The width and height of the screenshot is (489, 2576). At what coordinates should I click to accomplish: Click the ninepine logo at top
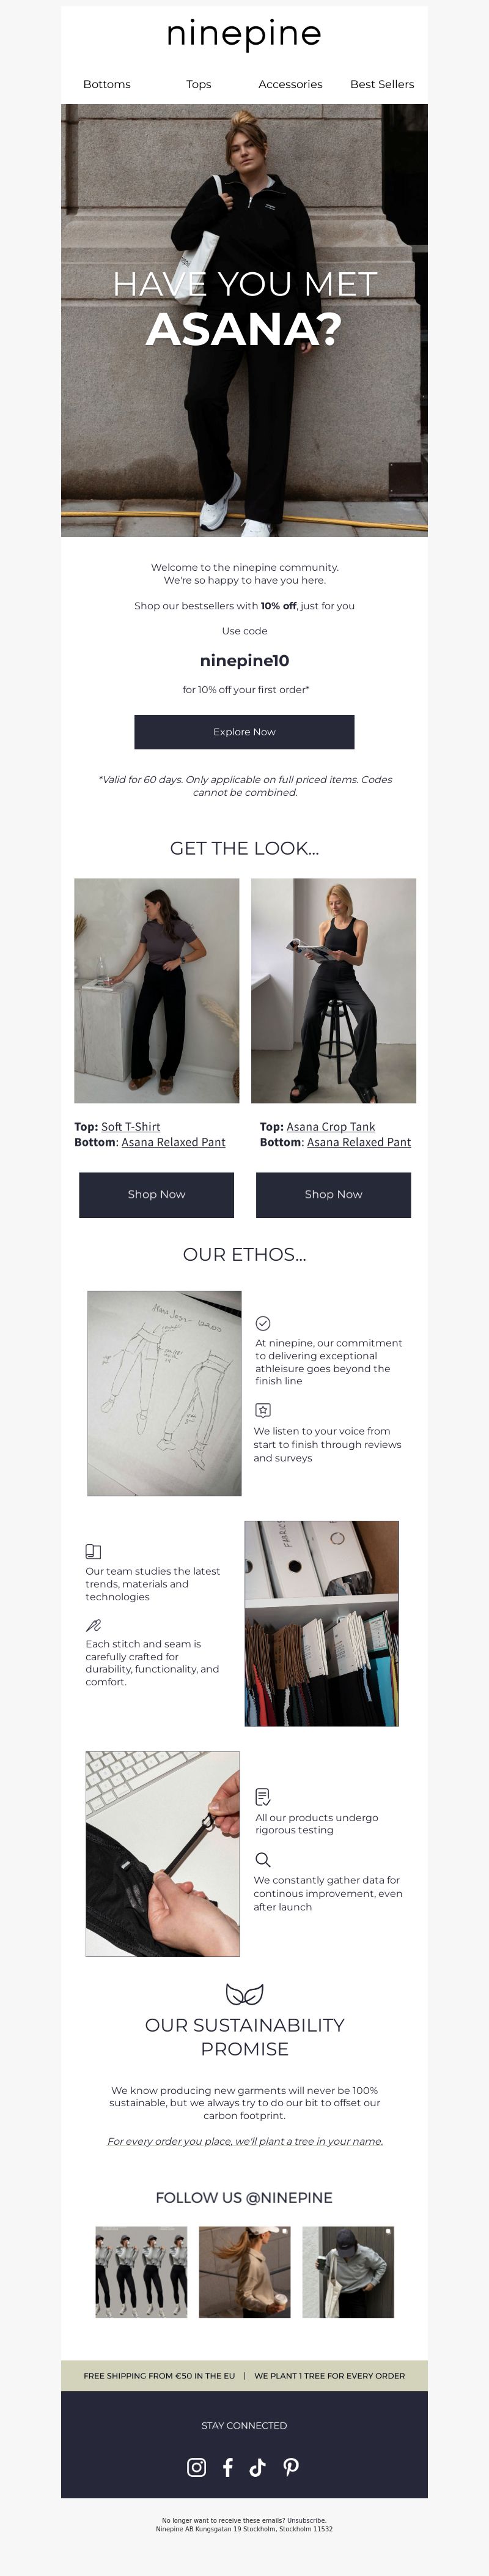(x=244, y=35)
